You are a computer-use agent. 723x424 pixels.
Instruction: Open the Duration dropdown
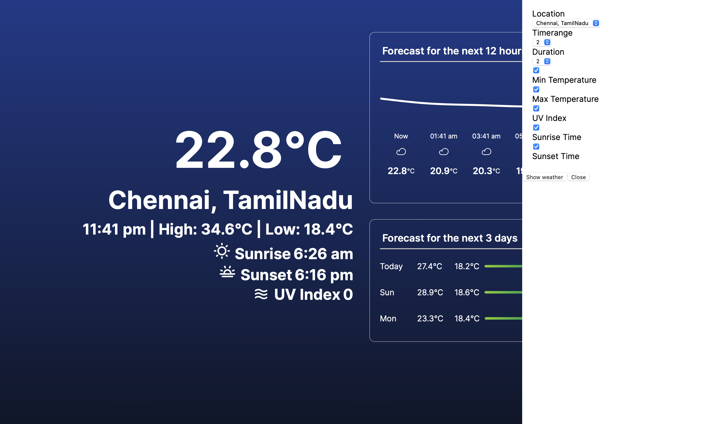[541, 61]
